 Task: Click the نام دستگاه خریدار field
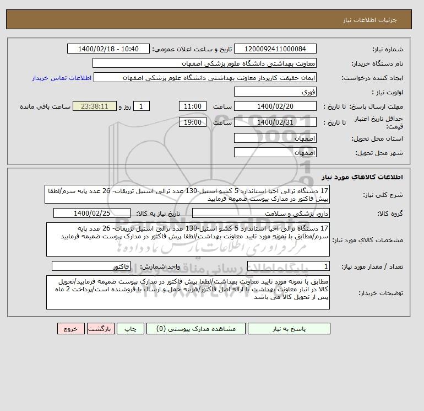pyautogui.click(x=204, y=63)
